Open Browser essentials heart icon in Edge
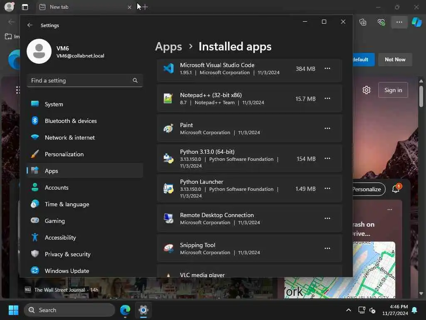 coord(381,22)
